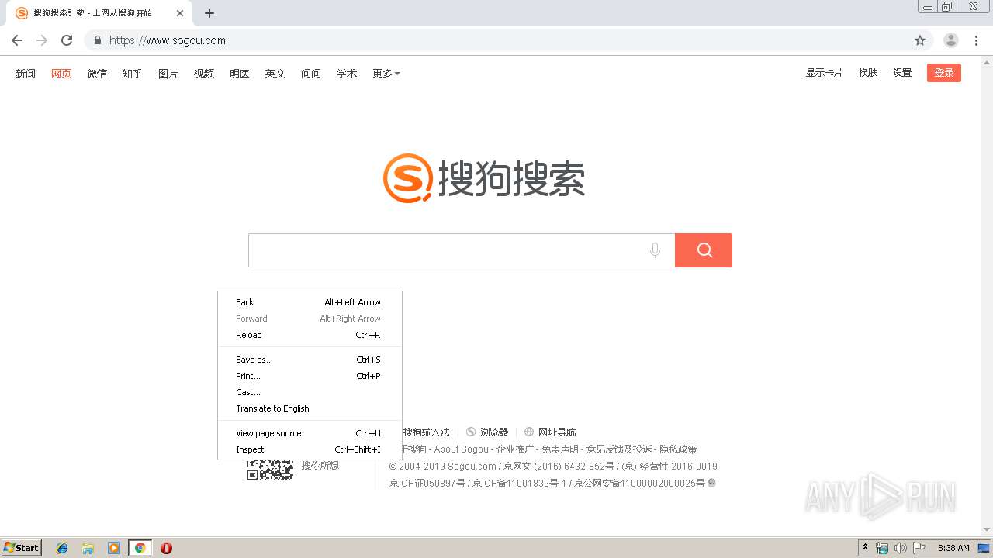Choose Save as... in the context menu
Screen dimensions: 993x558
(310, 360)
